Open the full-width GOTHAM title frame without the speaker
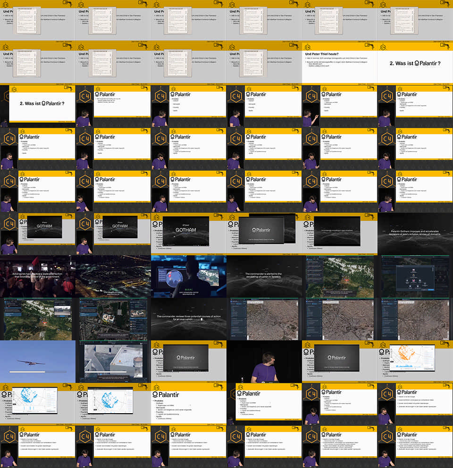 188,234
